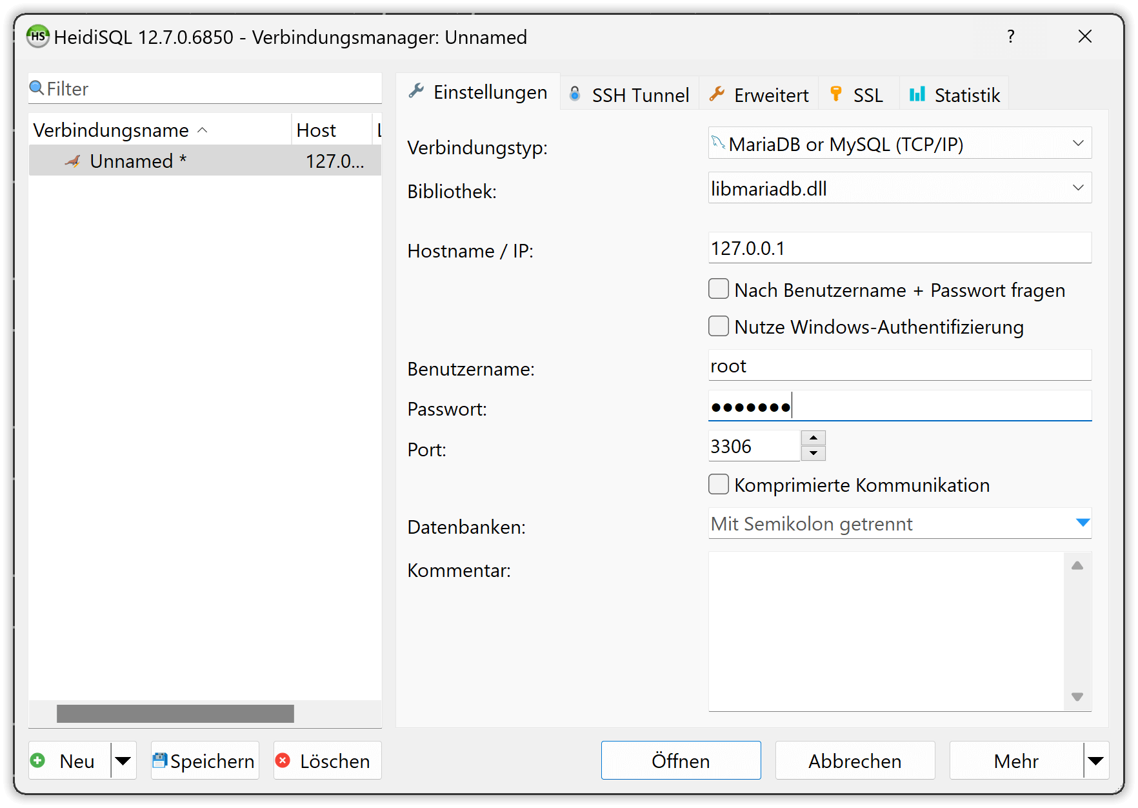Switch to the Einstellungen tab
The height and width of the screenshot is (808, 1138).
(478, 92)
